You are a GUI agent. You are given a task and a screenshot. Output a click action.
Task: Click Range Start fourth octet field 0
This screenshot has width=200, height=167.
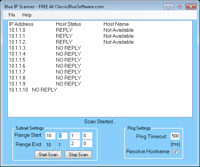87,136
